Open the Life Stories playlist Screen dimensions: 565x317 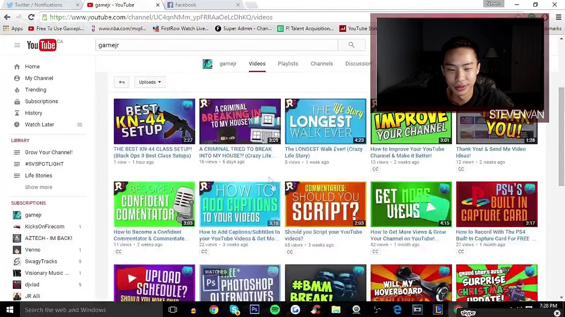38,176
